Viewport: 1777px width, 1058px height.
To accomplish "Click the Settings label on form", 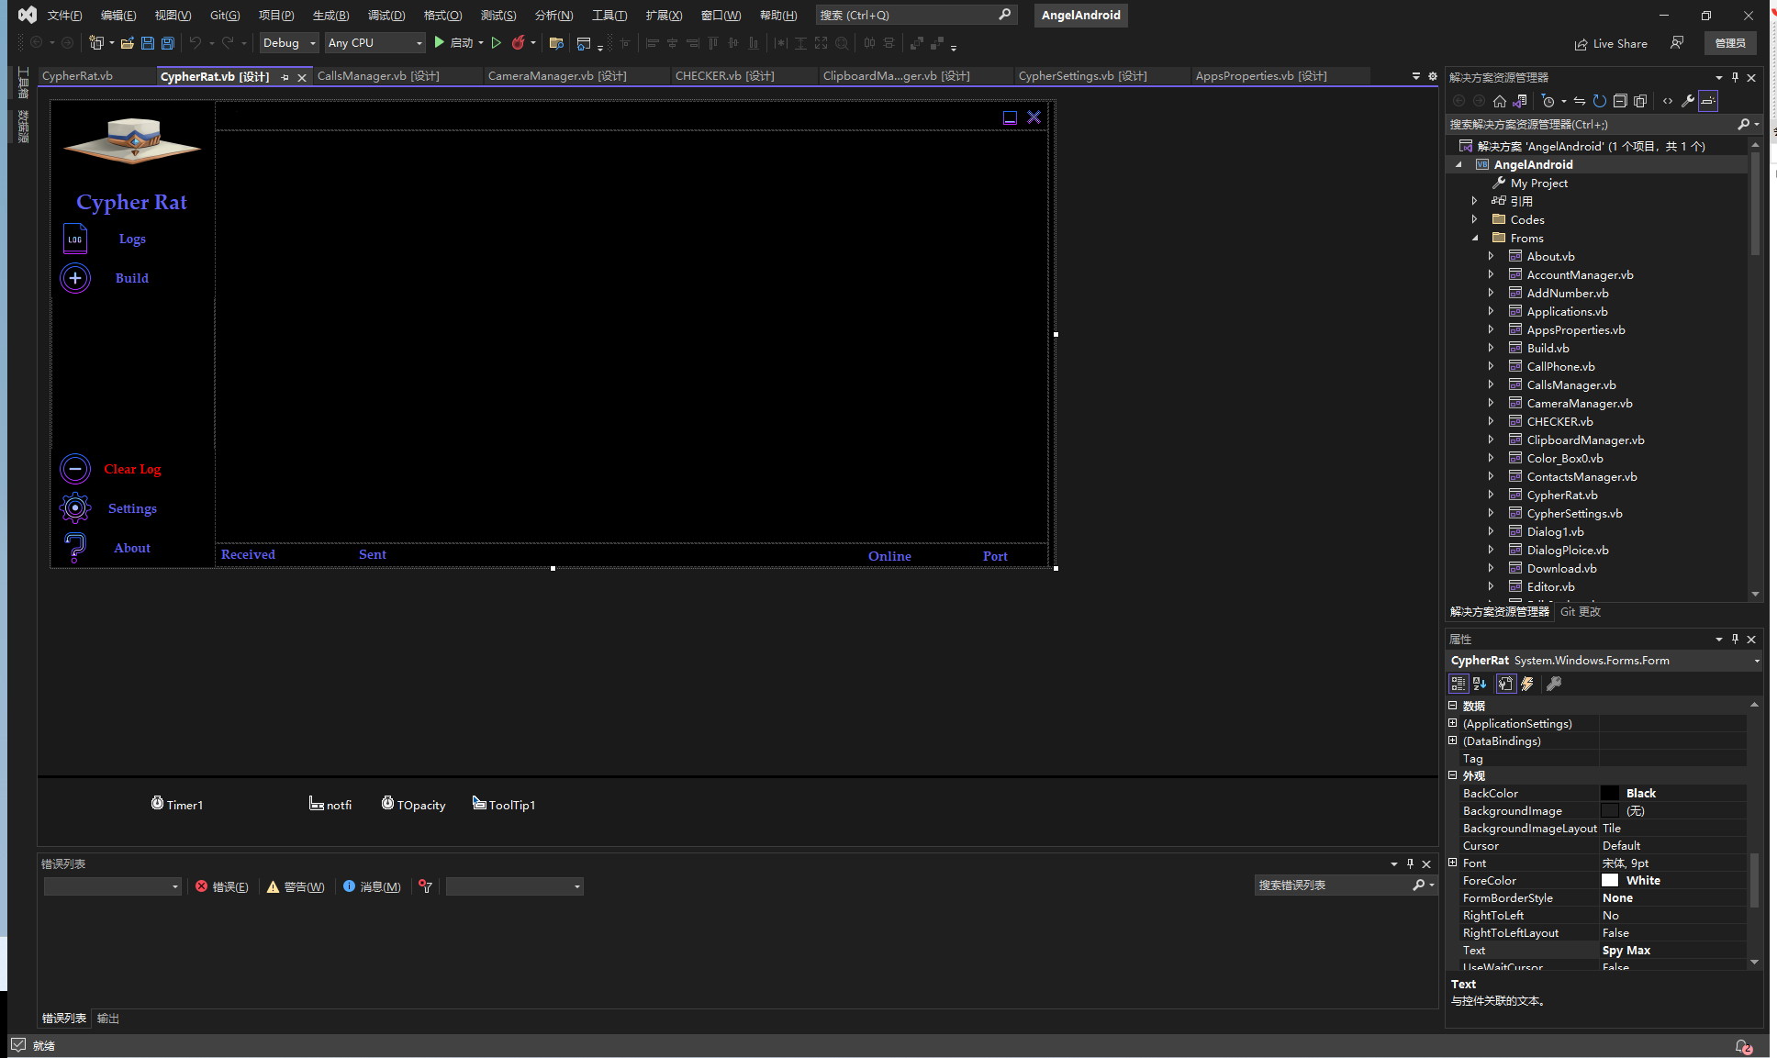I will pos(132,508).
